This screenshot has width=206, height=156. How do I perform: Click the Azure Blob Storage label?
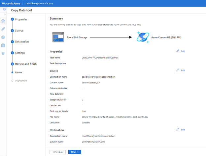[x=77, y=37]
